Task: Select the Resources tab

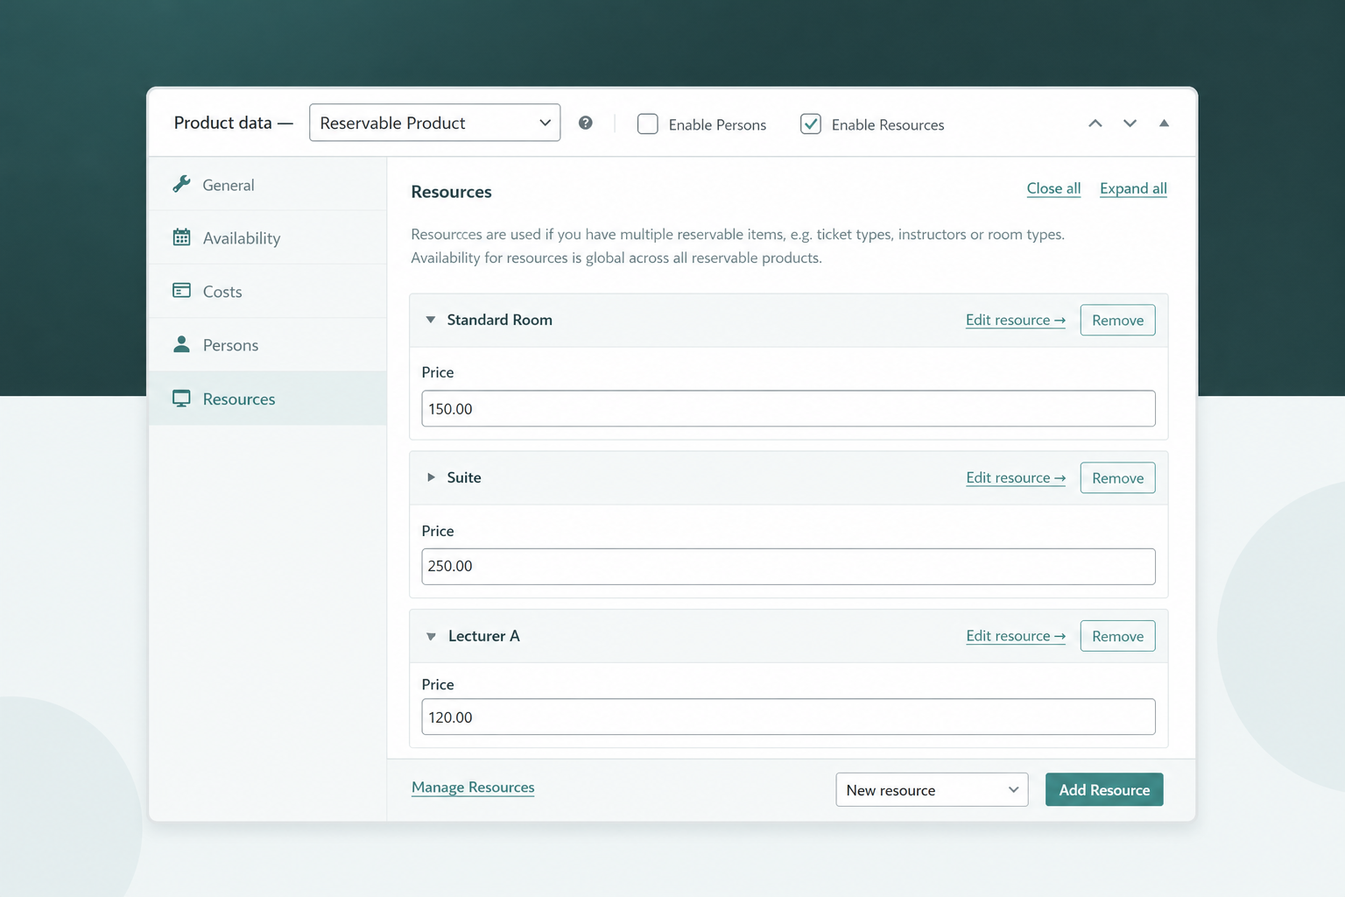Action: [268, 399]
